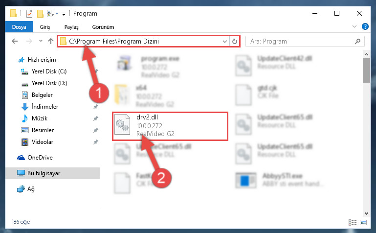
Task: Open OneDrive in the navigation pane
Action: click(x=40, y=158)
